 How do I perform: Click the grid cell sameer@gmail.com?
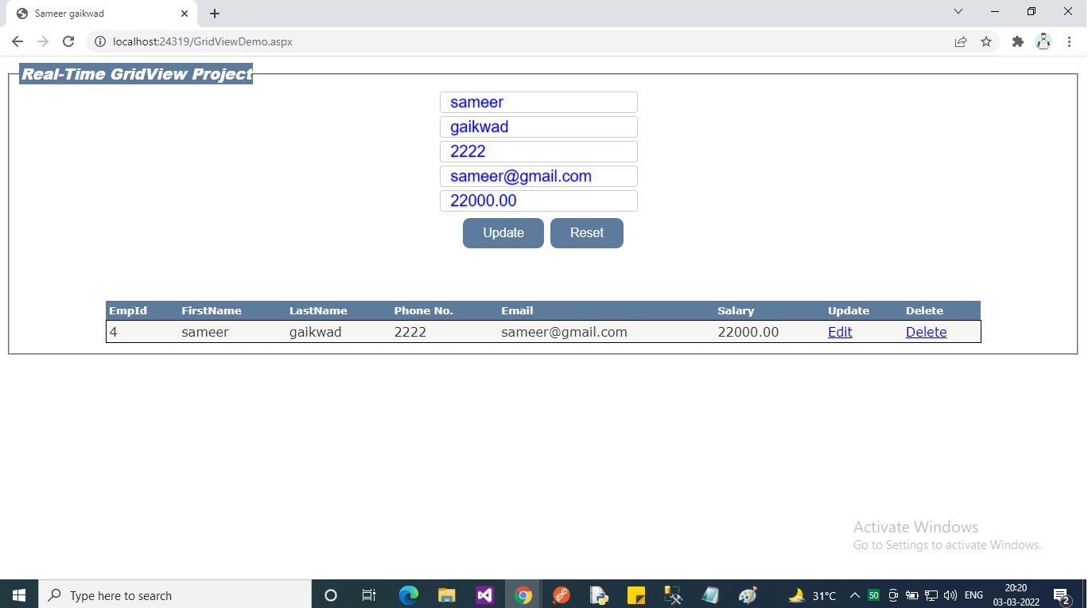(564, 332)
